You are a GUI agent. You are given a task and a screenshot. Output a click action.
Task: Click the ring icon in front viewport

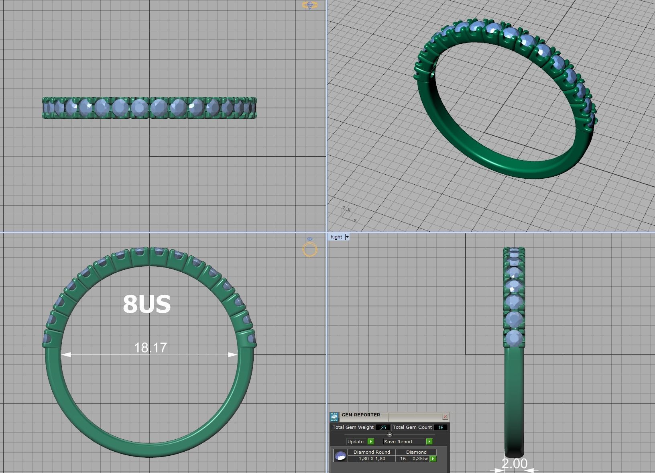310,247
